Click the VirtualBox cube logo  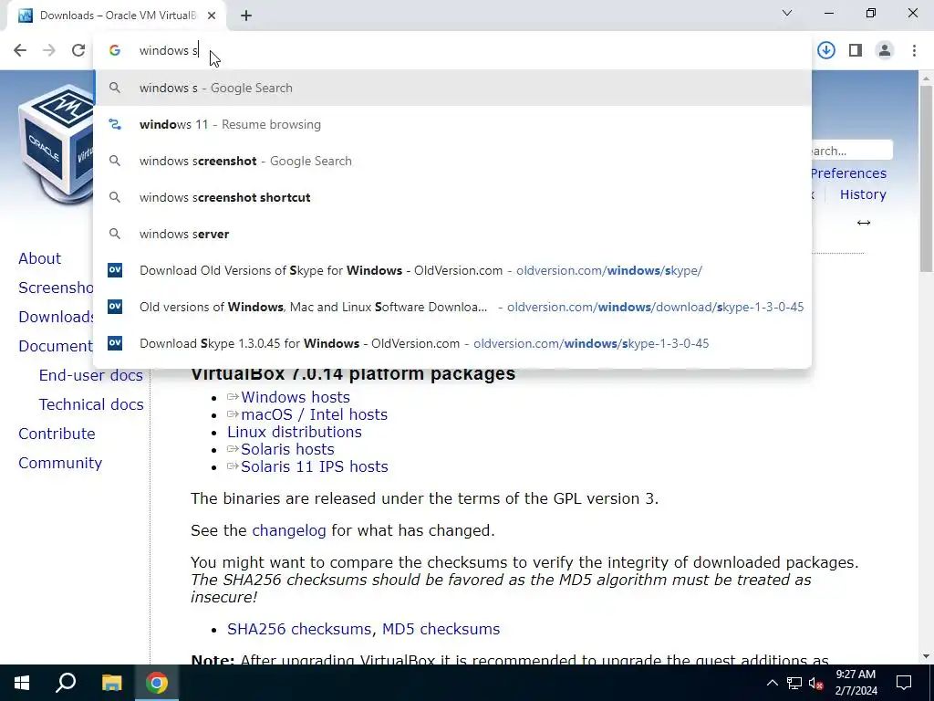(55, 143)
